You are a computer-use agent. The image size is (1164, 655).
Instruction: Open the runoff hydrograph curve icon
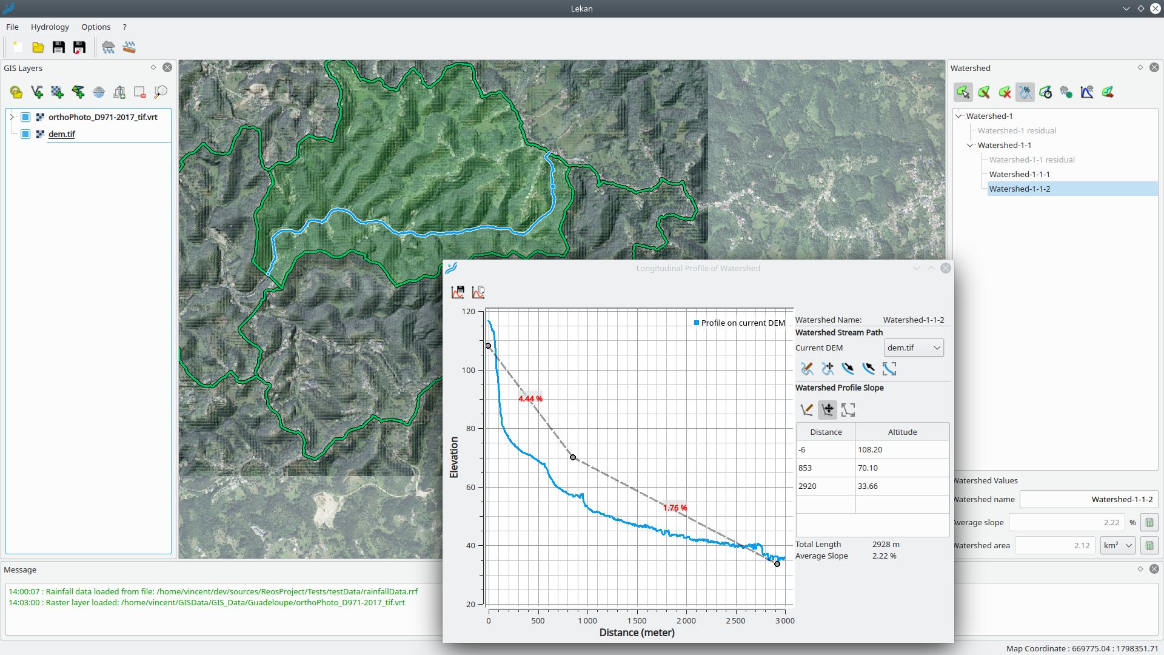(x=1087, y=92)
